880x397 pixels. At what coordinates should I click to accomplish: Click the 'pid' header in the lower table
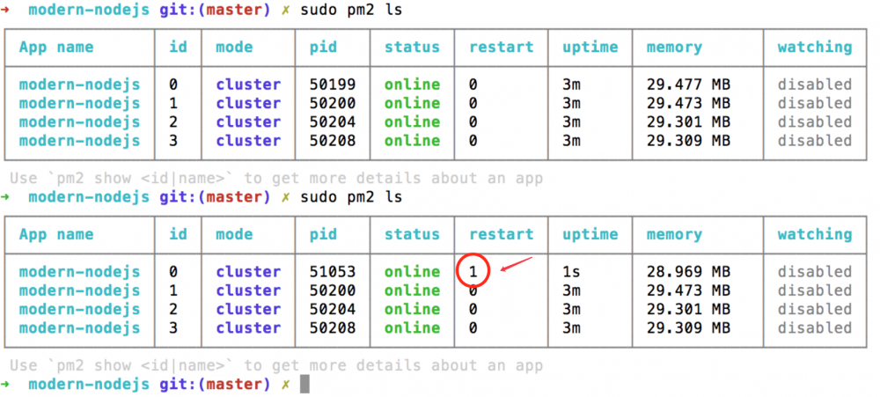pos(323,234)
